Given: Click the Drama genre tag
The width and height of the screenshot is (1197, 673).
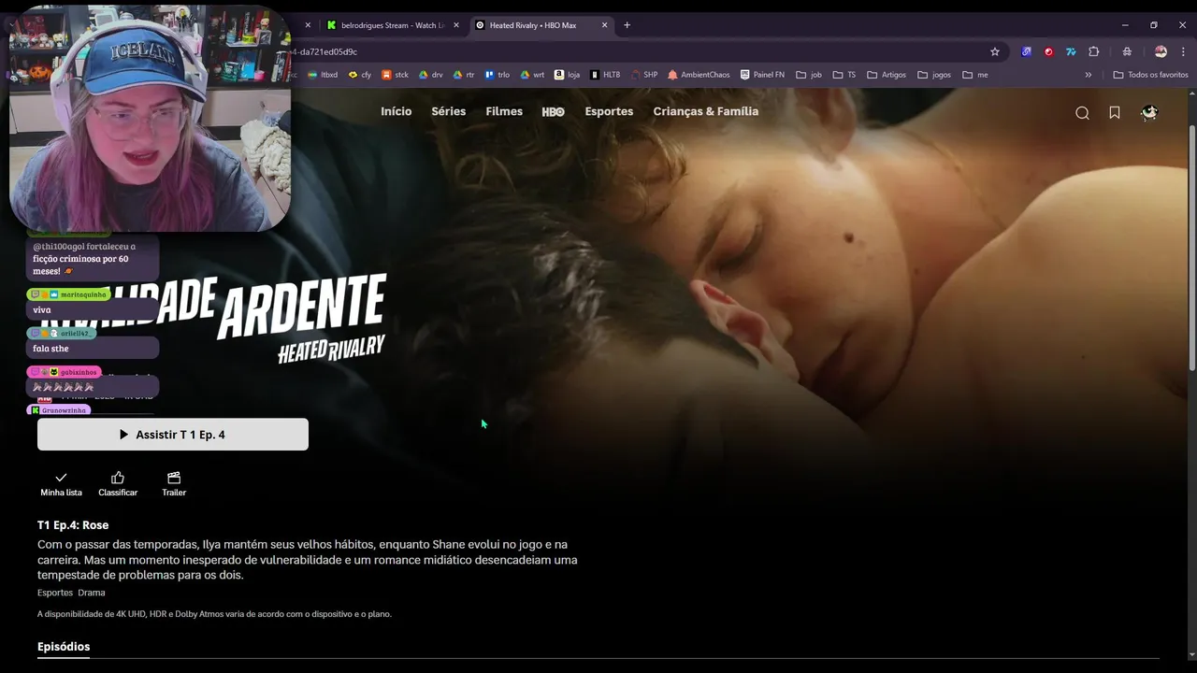Looking at the screenshot, I should 92,593.
